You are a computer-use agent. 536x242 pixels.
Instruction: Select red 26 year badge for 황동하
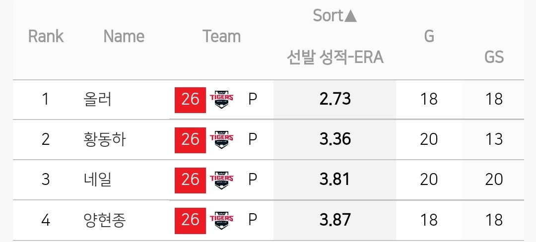191,140
